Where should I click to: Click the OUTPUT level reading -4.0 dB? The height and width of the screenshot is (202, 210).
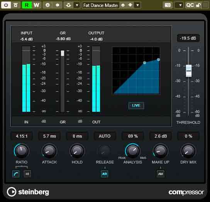pyautogui.click(x=96, y=39)
